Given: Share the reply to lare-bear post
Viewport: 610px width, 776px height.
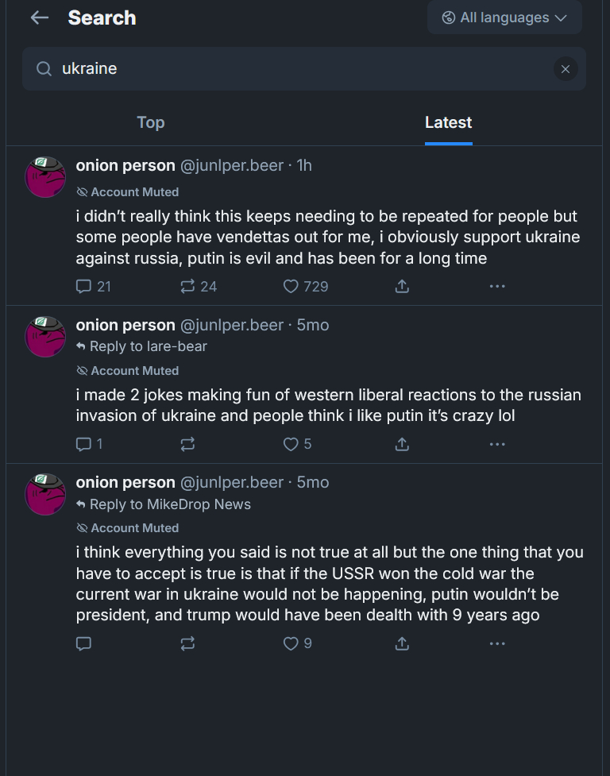Looking at the screenshot, I should pyautogui.click(x=402, y=444).
